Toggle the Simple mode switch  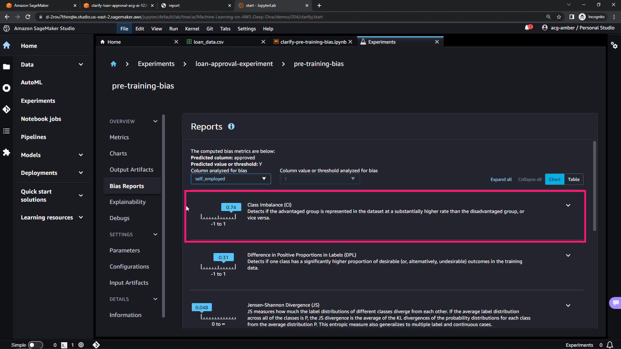35,345
